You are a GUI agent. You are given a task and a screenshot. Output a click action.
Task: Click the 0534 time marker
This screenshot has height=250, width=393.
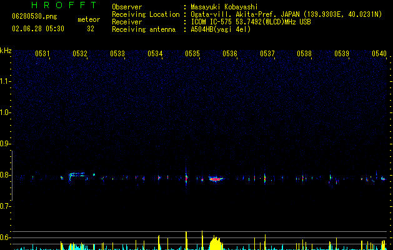coord(155,54)
